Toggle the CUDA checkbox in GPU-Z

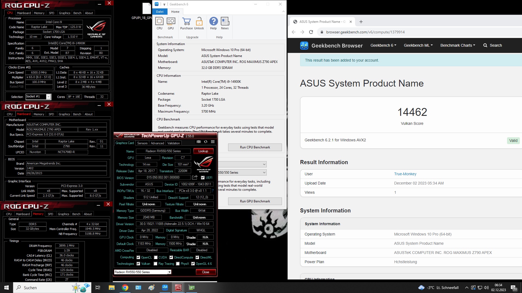[156, 257]
